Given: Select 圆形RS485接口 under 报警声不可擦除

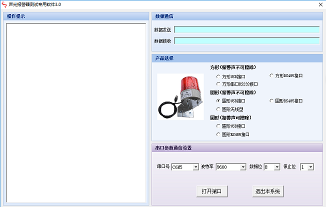Looking at the screenshot, I should click(x=286, y=101).
